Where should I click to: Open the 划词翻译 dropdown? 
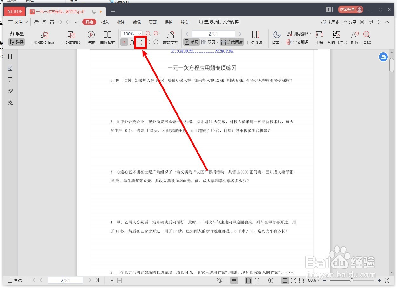(x=299, y=34)
